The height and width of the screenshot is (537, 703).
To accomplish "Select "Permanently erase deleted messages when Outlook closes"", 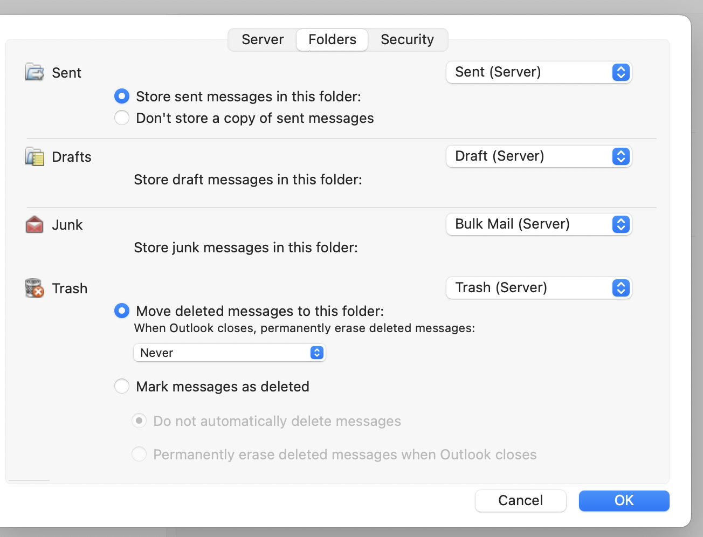I will (139, 454).
